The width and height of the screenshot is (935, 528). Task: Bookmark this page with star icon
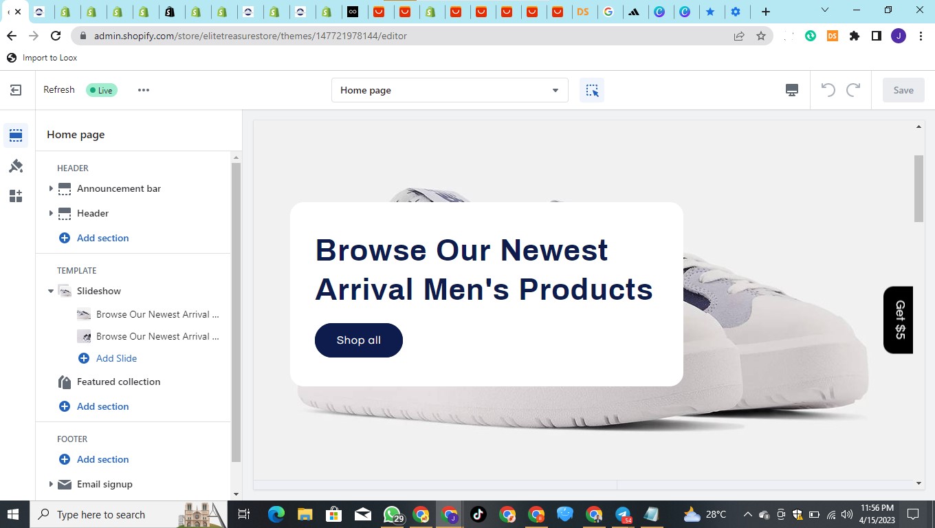pos(761,36)
